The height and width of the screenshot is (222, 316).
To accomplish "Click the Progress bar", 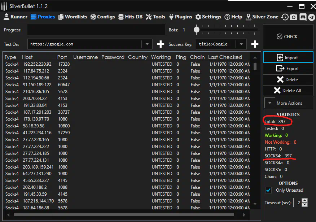I will 96,30.
